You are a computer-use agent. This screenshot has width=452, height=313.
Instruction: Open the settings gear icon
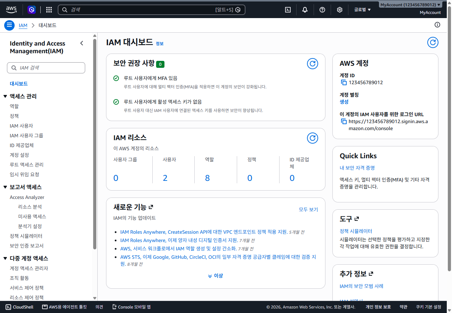(x=340, y=10)
